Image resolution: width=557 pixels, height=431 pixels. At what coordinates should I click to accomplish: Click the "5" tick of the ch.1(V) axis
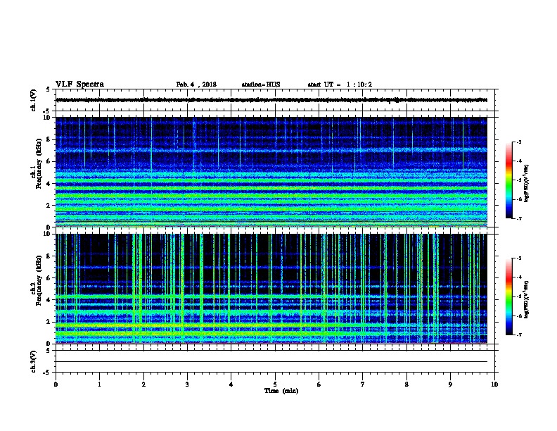(x=49, y=89)
